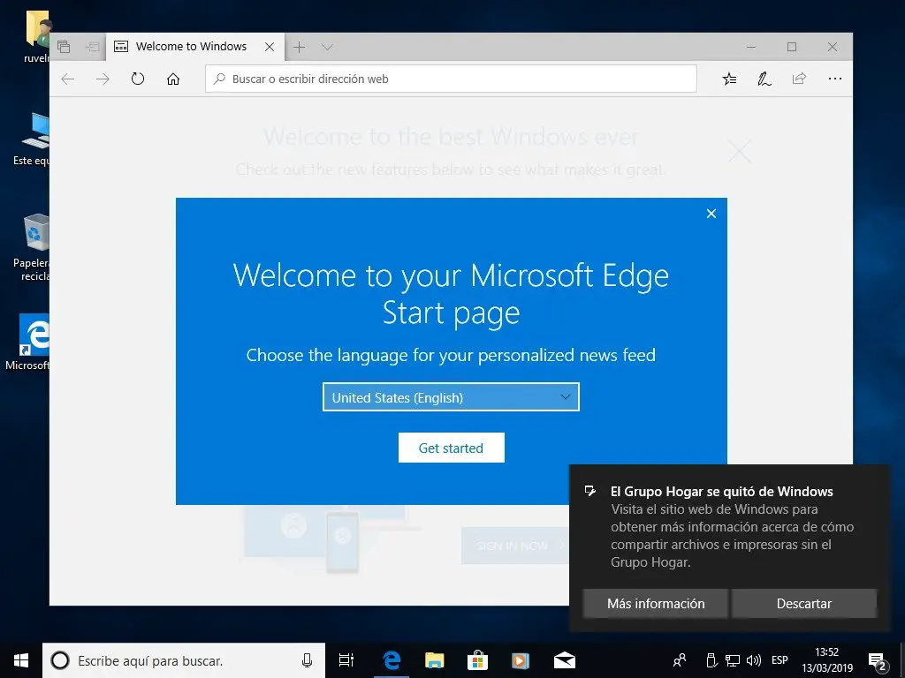
Task: Click the Get started button
Action: click(x=451, y=448)
